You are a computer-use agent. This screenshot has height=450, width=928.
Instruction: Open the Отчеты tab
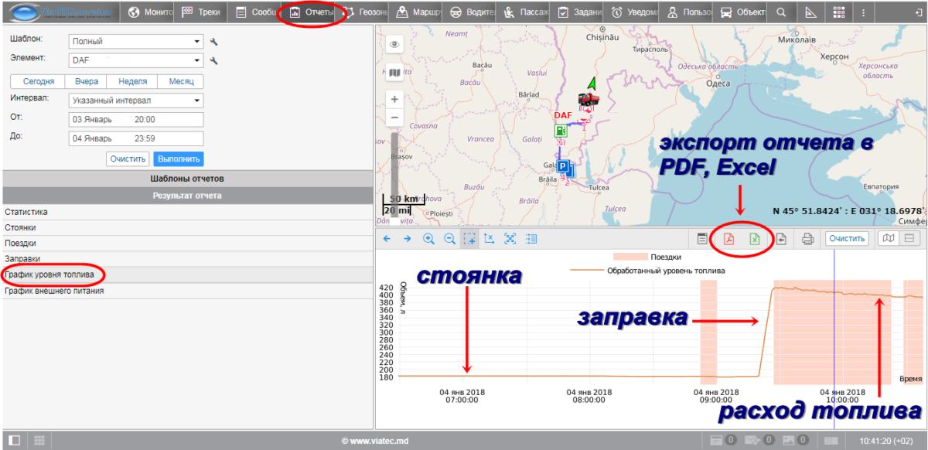click(x=312, y=12)
